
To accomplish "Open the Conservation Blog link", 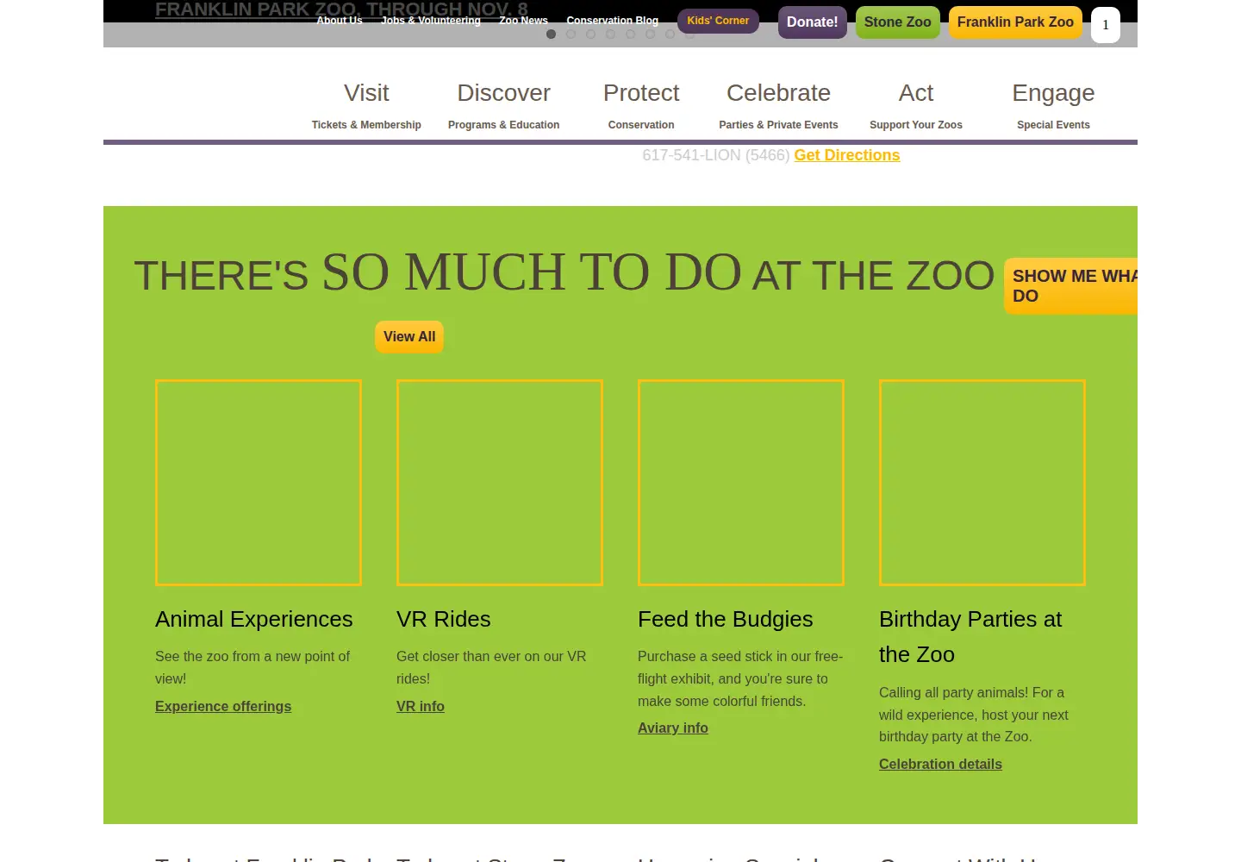I will [612, 21].
